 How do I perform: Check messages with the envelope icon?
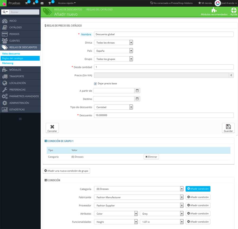click(42, 3)
